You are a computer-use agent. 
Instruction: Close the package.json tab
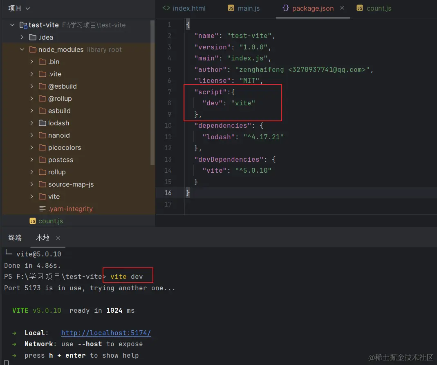click(342, 8)
